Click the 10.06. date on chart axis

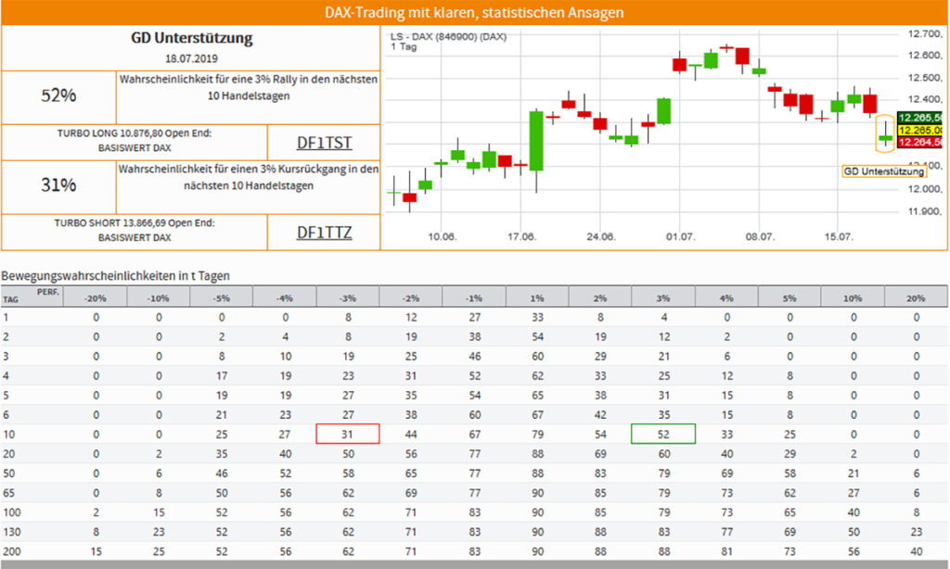click(442, 236)
